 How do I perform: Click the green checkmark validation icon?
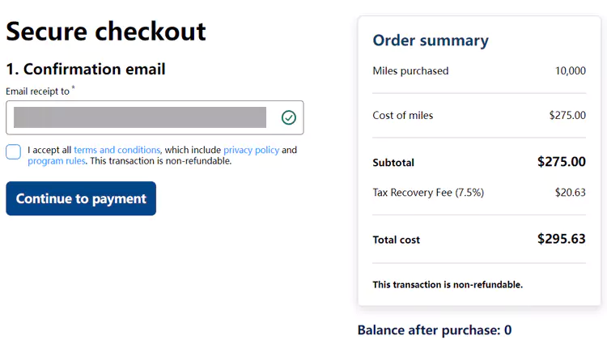coord(289,117)
